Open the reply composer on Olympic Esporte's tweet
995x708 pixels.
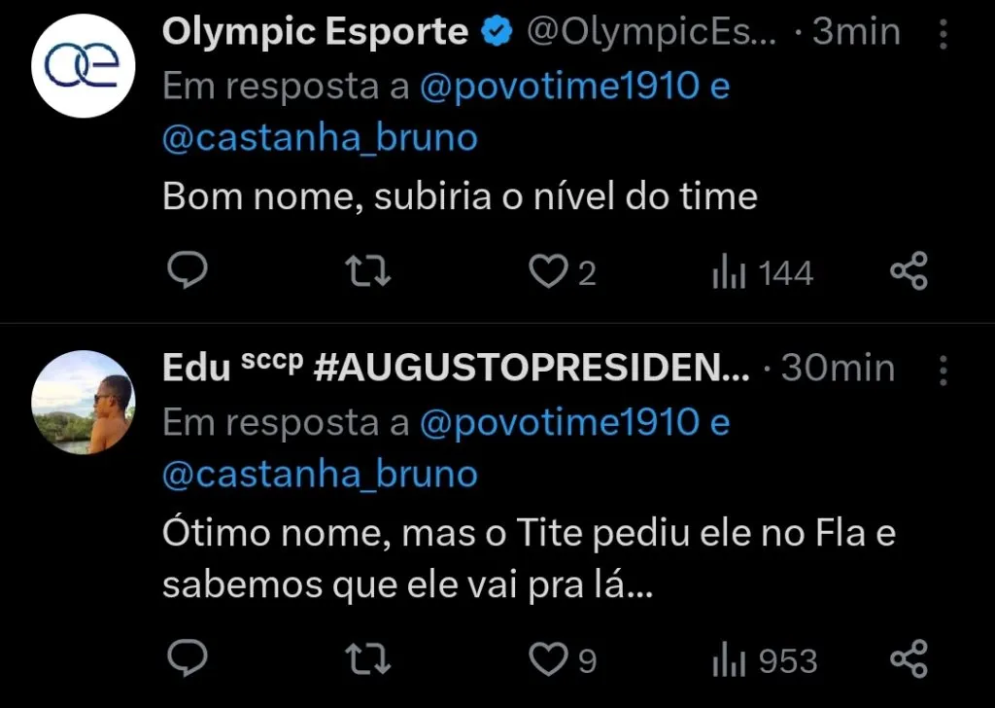coord(188,271)
